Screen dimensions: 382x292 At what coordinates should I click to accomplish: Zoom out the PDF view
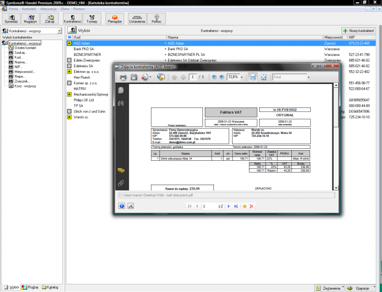[214, 77]
